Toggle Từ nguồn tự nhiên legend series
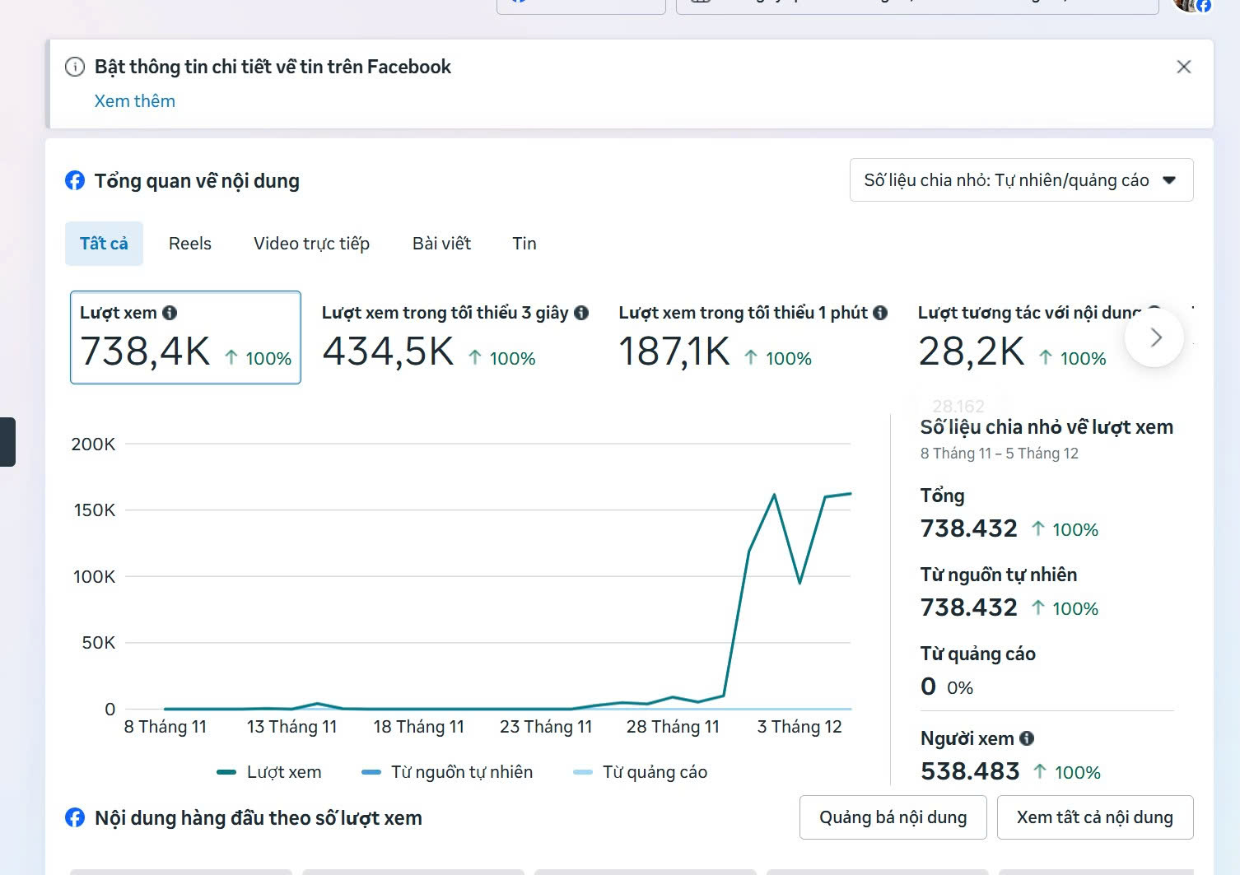 click(x=447, y=772)
